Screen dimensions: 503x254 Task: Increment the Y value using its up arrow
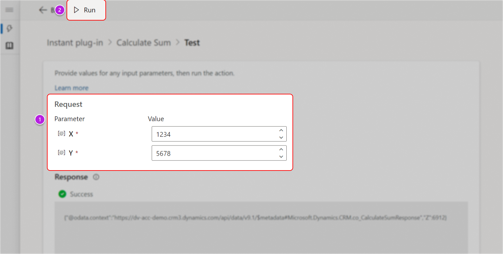point(281,149)
